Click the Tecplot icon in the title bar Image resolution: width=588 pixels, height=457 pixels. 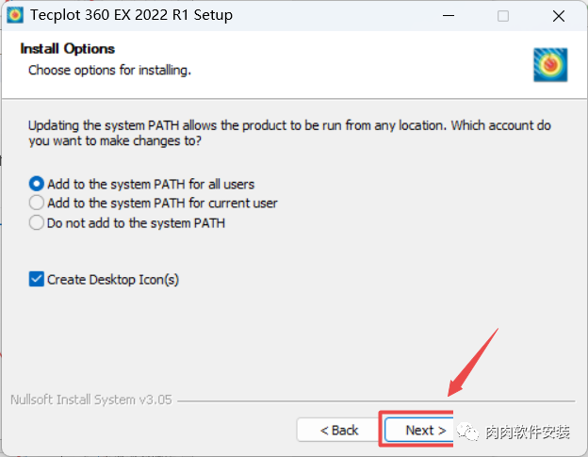tap(15, 15)
